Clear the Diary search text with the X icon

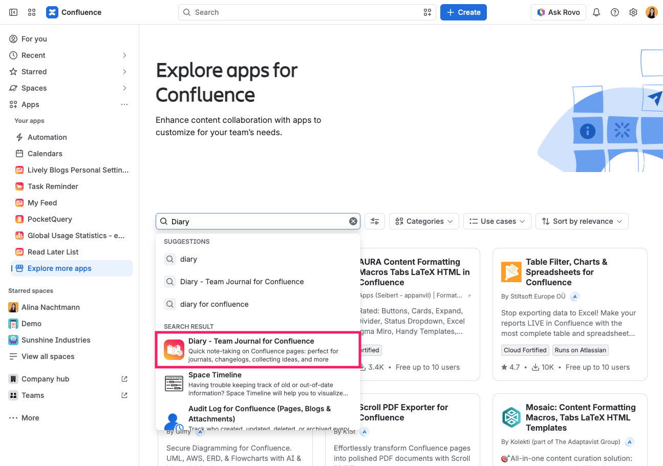point(353,221)
